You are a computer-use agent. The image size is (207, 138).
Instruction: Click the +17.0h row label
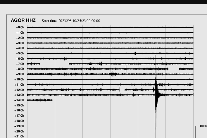point(19,116)
